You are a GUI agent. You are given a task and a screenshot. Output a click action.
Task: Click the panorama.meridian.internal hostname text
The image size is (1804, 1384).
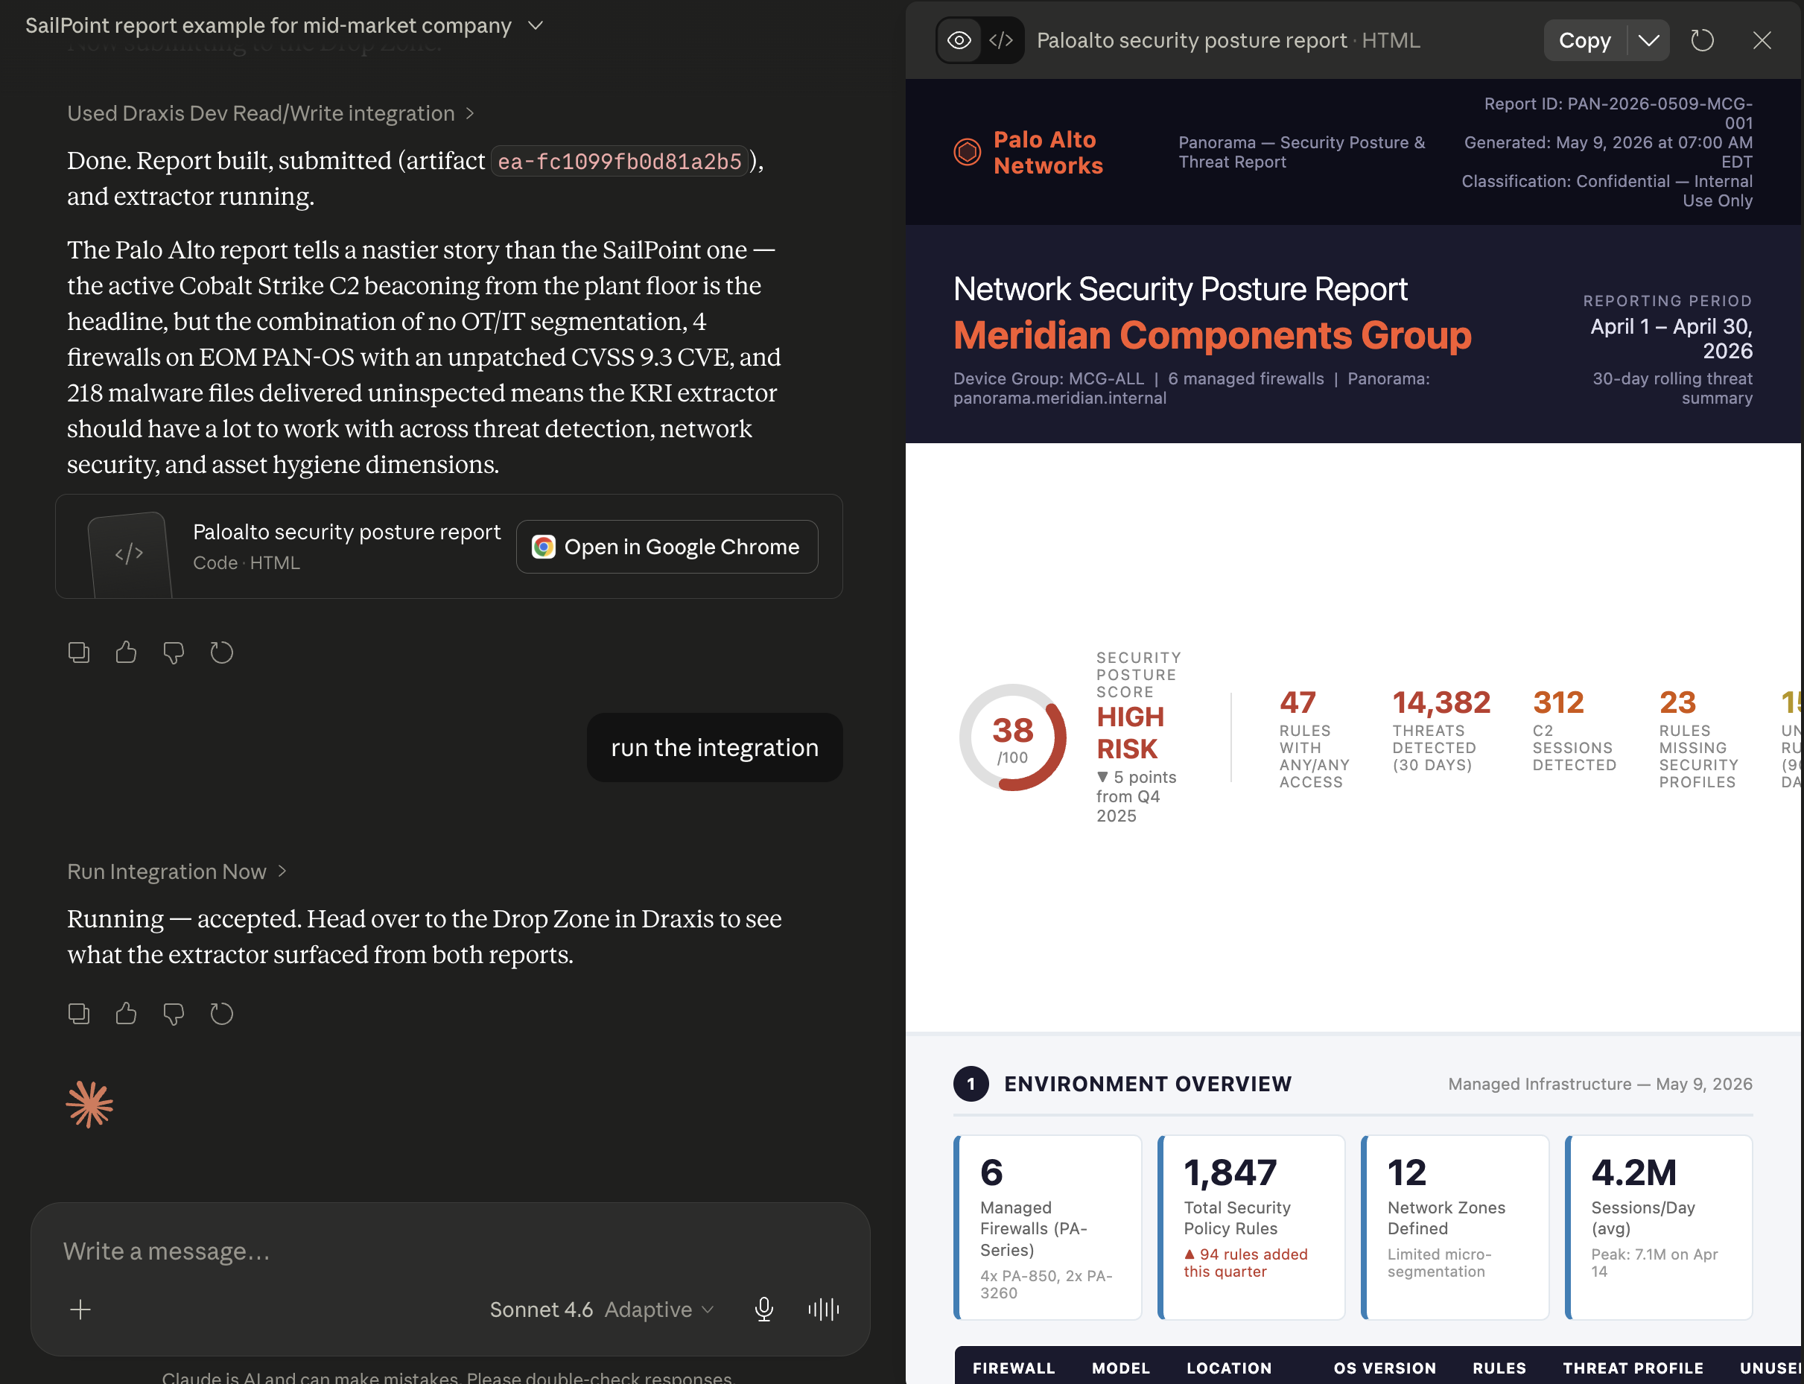pos(1059,398)
